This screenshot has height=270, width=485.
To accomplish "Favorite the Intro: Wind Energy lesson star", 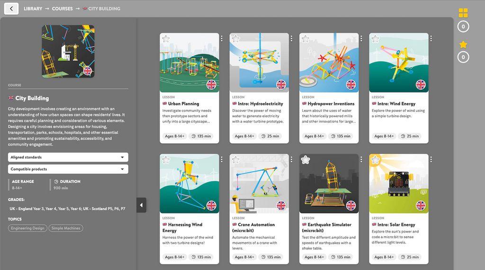I will pos(376,39).
